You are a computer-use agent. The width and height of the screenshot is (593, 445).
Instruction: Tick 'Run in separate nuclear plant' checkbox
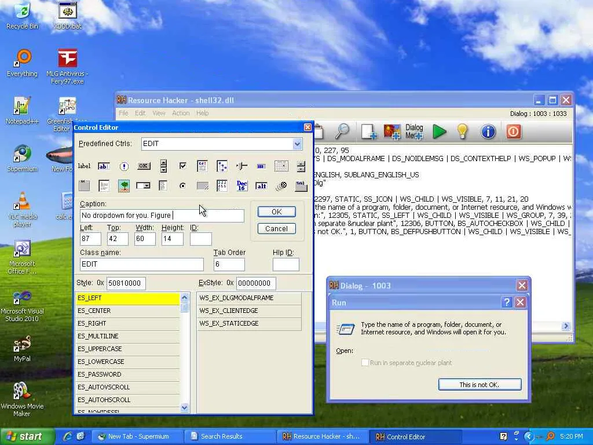pyautogui.click(x=365, y=363)
